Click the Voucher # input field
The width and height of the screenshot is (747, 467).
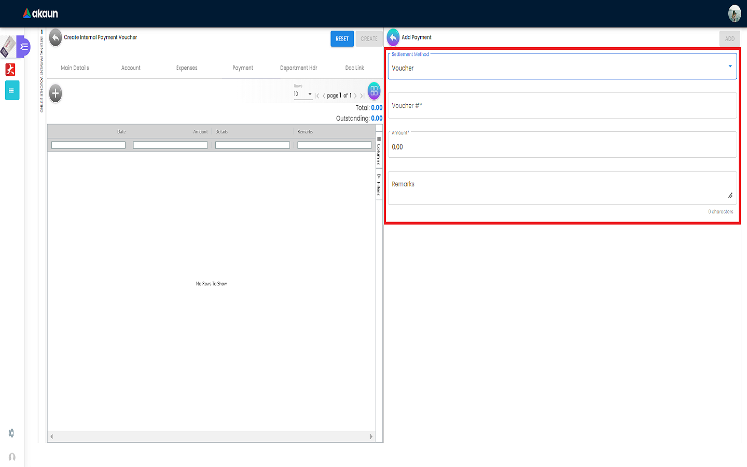pyautogui.click(x=562, y=106)
